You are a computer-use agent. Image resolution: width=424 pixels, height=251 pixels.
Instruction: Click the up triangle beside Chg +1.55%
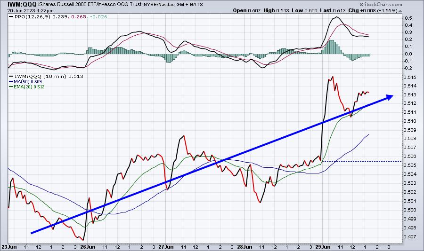click(400, 11)
